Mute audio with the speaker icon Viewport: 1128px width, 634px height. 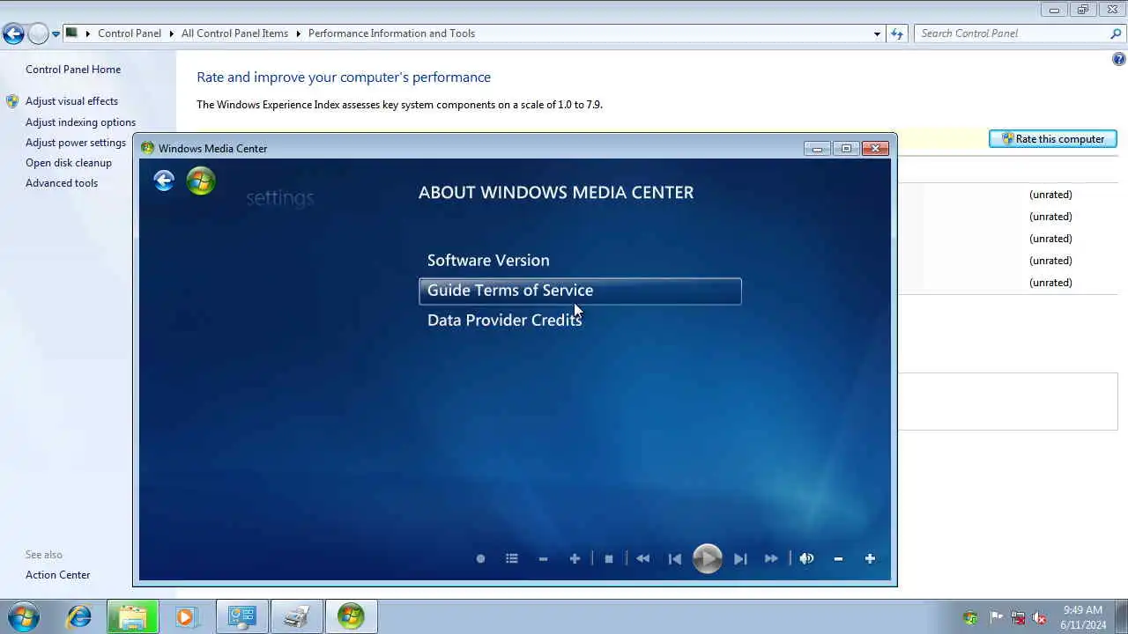[806, 558]
